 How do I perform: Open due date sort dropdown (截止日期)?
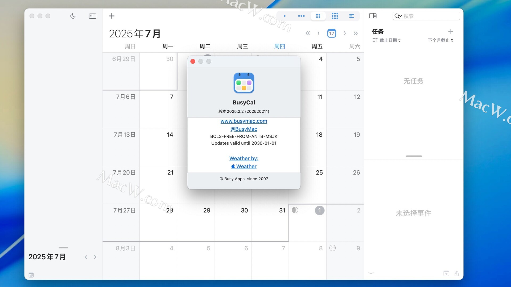(x=386, y=40)
